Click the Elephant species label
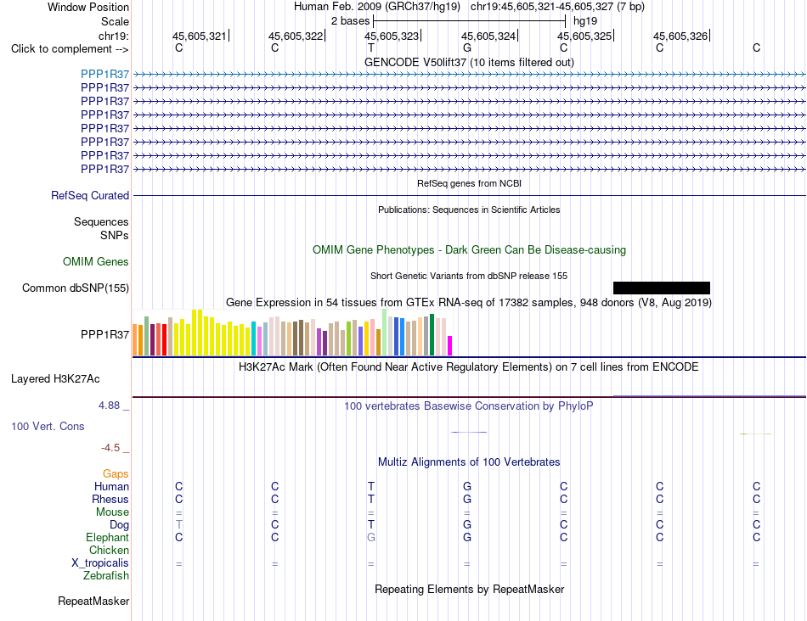Image resolution: width=807 pixels, height=621 pixels. [108, 537]
